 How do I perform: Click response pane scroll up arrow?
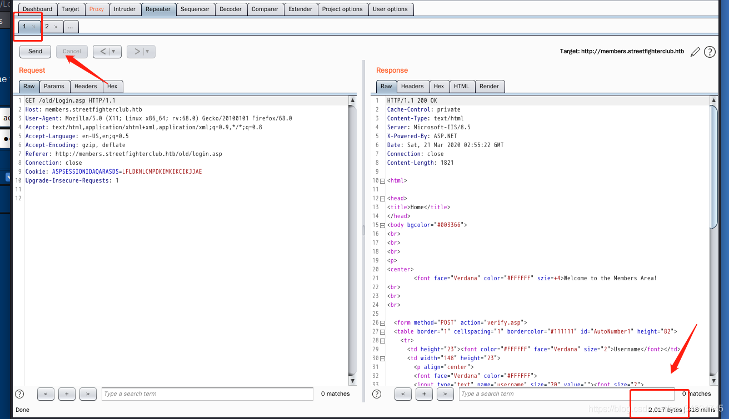point(714,100)
